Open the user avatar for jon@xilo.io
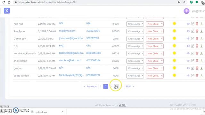This screenshot has width=205, height=115. pos(186,11)
